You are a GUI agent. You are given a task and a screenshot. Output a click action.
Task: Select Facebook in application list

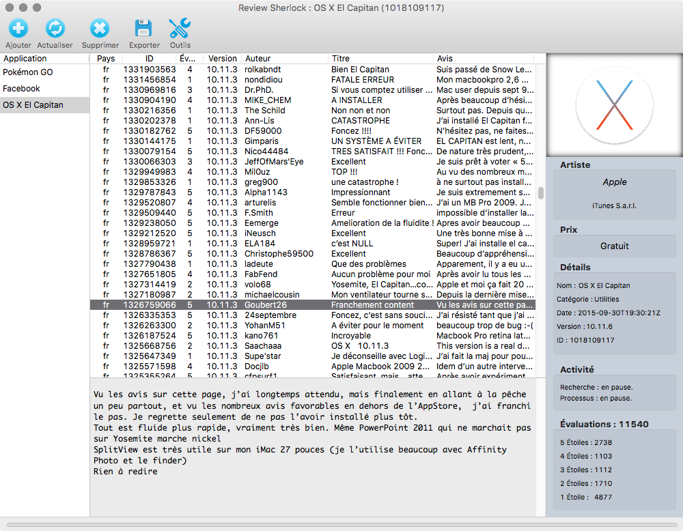tap(45, 89)
